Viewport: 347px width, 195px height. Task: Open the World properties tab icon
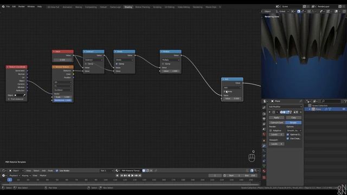tap(264, 134)
